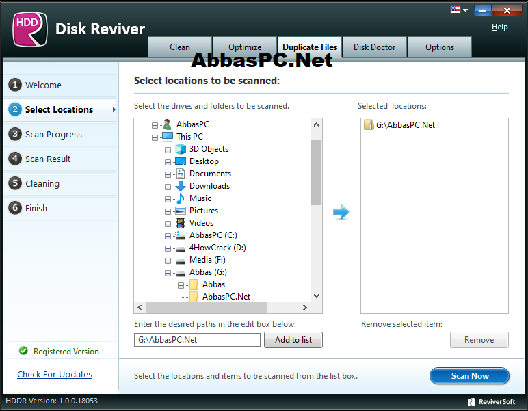
Task: Select the Videos tree row
Action: coord(201,223)
